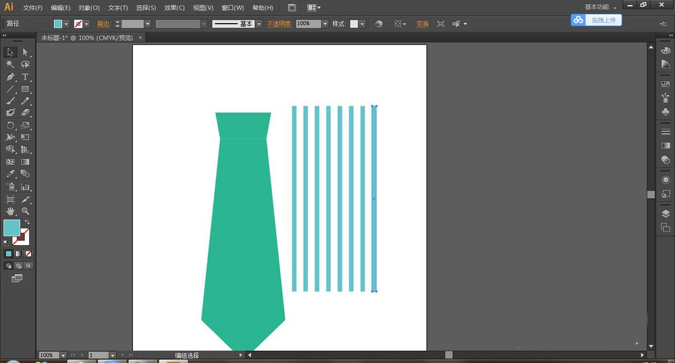Screen dimensions: 675x363
Task: Open the Layers panel icon
Action: (x=666, y=213)
